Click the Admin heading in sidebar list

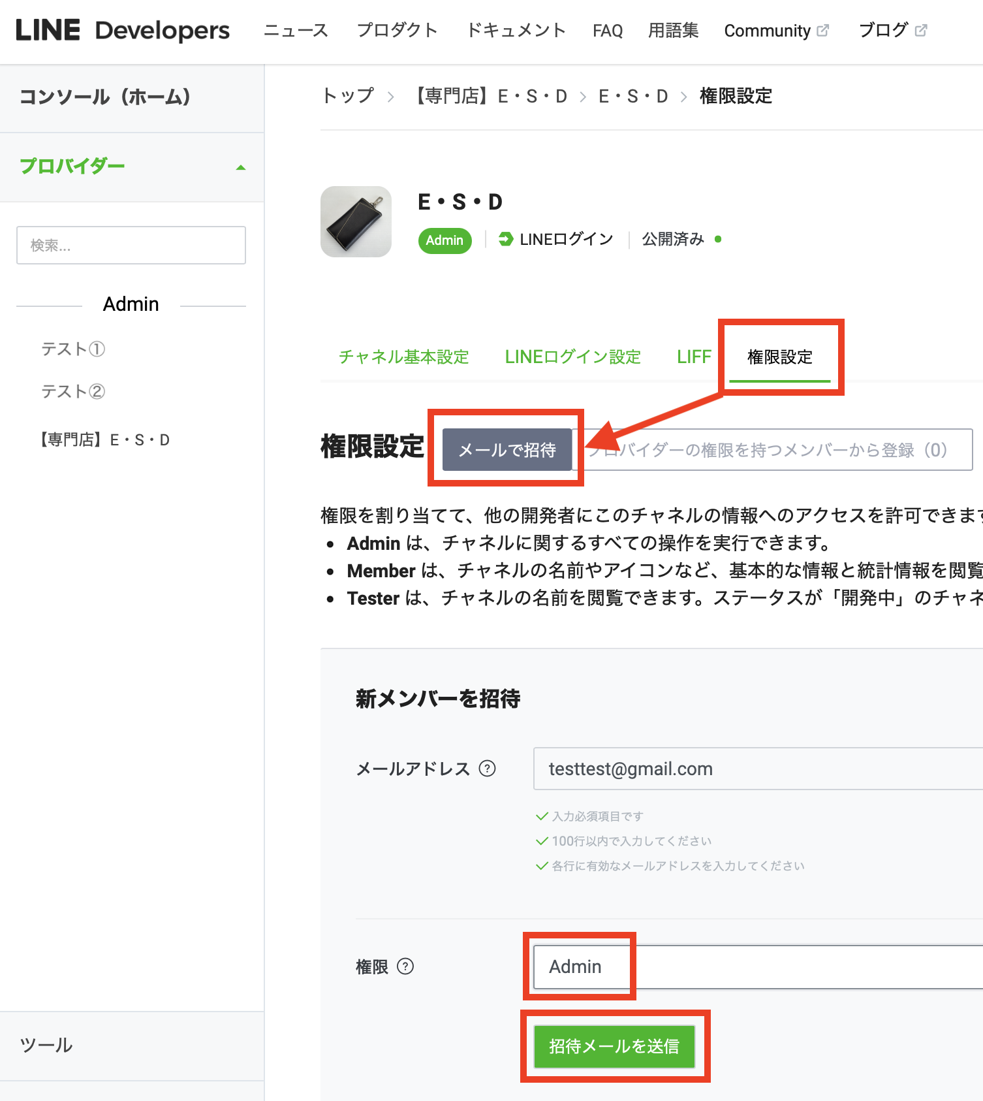131,304
